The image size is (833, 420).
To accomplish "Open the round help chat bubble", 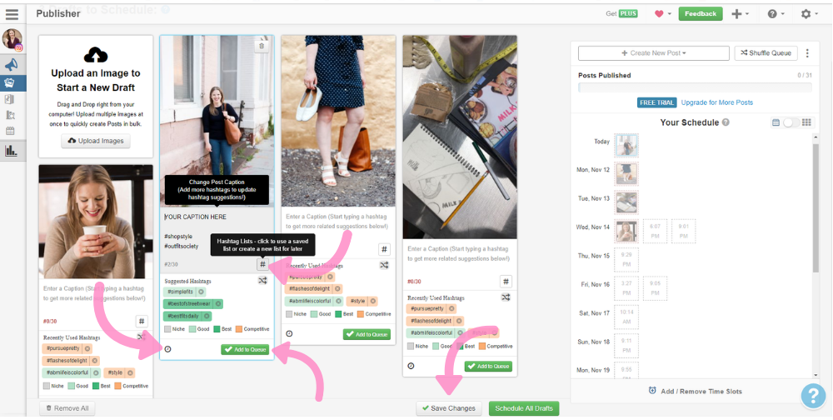I will [813, 397].
